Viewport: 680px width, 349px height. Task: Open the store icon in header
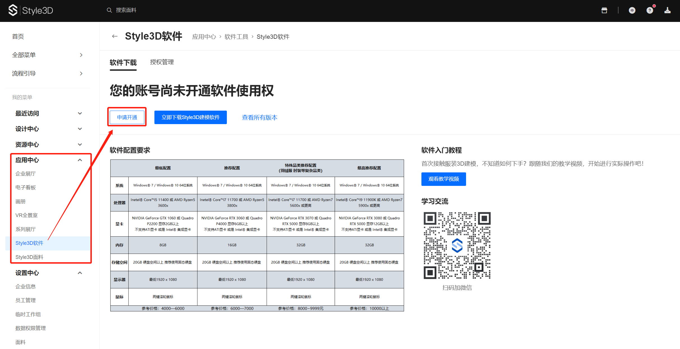click(x=604, y=10)
